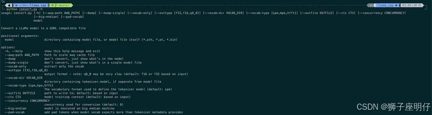Select the ~/dev/llama.cpp path segment
Screen dimensions: 432x115
[32, 5]
